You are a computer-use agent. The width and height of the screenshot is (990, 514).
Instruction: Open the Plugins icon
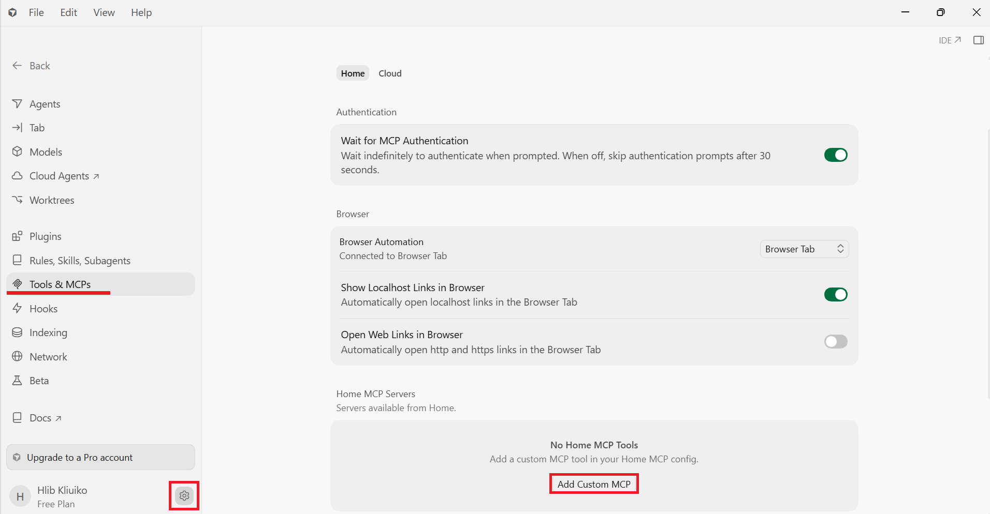click(17, 236)
